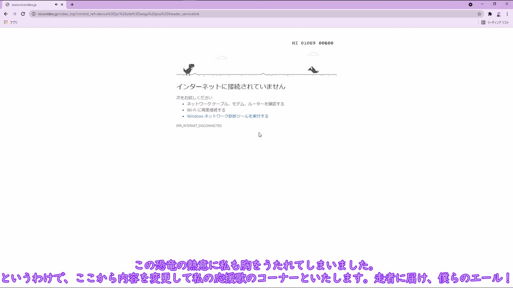
Task: Open Chrome's three-dot menu
Action: tap(507, 14)
